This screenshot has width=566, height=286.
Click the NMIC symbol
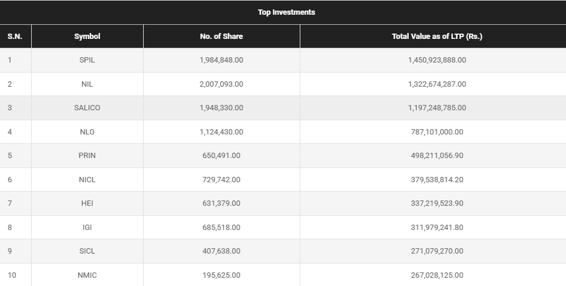point(87,275)
